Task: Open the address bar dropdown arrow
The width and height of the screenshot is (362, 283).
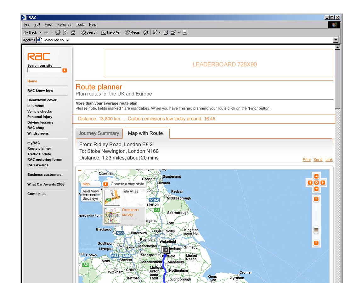Action: 336,40
